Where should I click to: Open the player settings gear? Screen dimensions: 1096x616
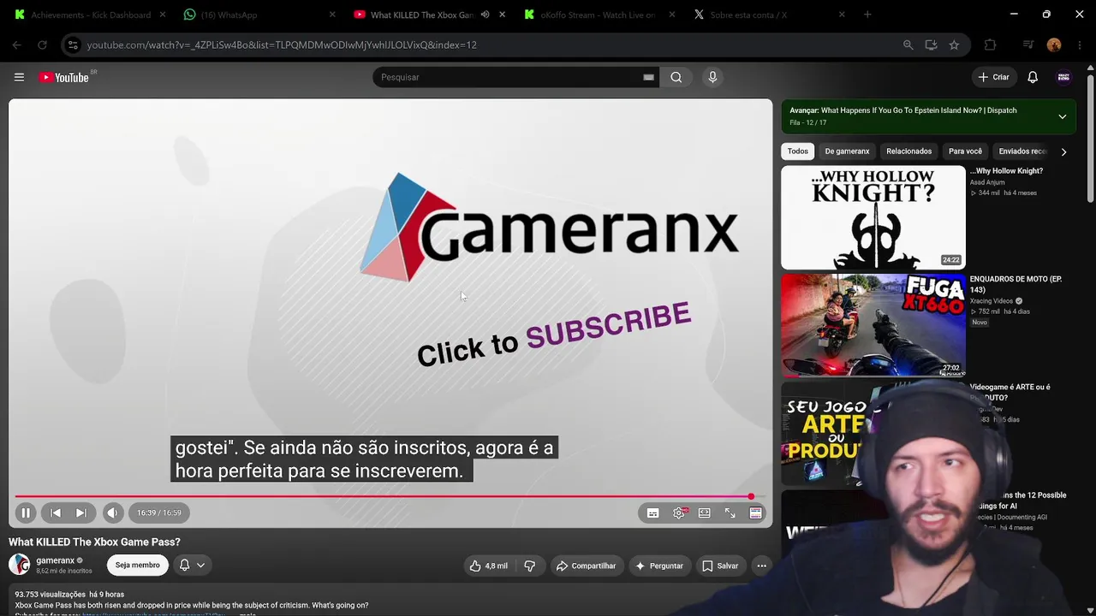(679, 512)
